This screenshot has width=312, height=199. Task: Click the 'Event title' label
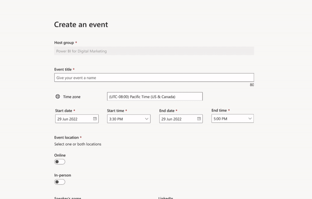(63, 69)
